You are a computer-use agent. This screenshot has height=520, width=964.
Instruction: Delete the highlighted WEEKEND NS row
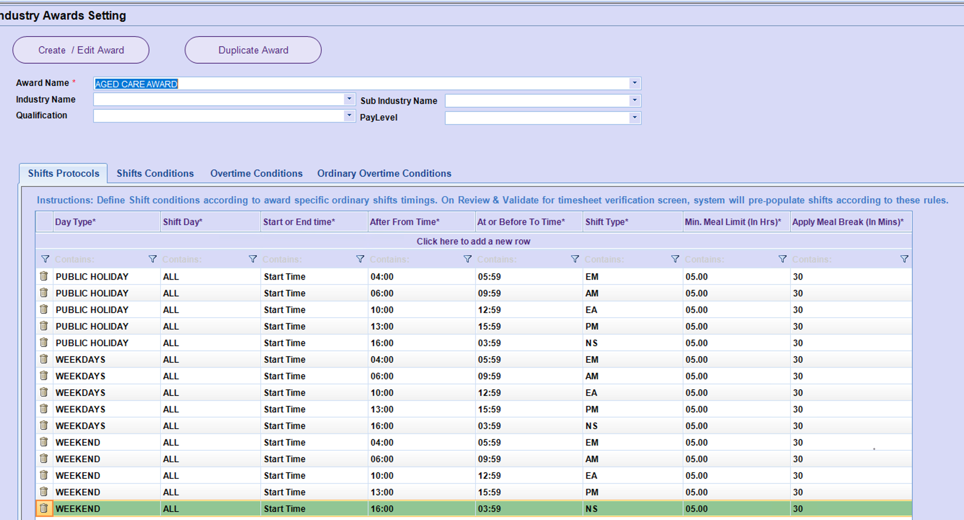[44, 508]
